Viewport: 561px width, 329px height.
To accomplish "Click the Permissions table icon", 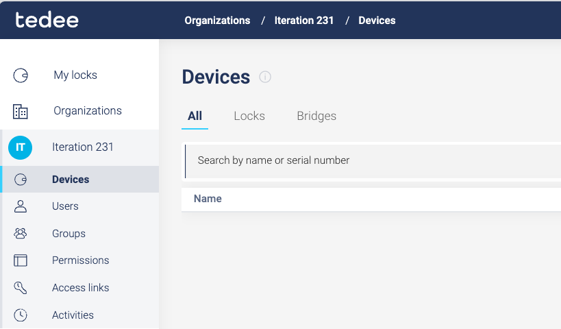I will [21, 260].
